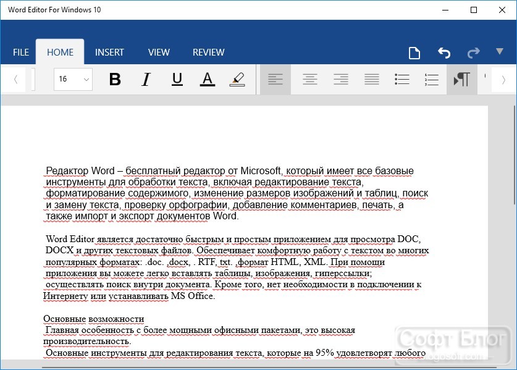Click the horizontal scrollbar at bottom
The image size is (517, 370).
pyautogui.click(x=269, y=368)
